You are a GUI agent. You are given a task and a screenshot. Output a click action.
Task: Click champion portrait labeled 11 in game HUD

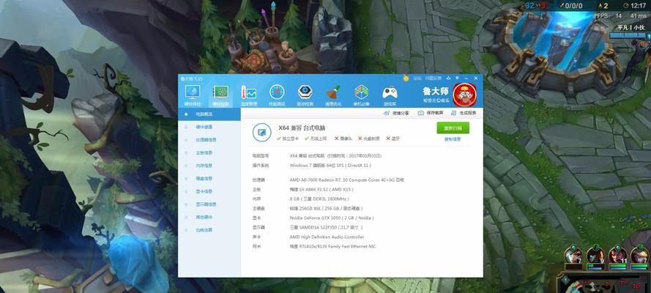pos(617,255)
